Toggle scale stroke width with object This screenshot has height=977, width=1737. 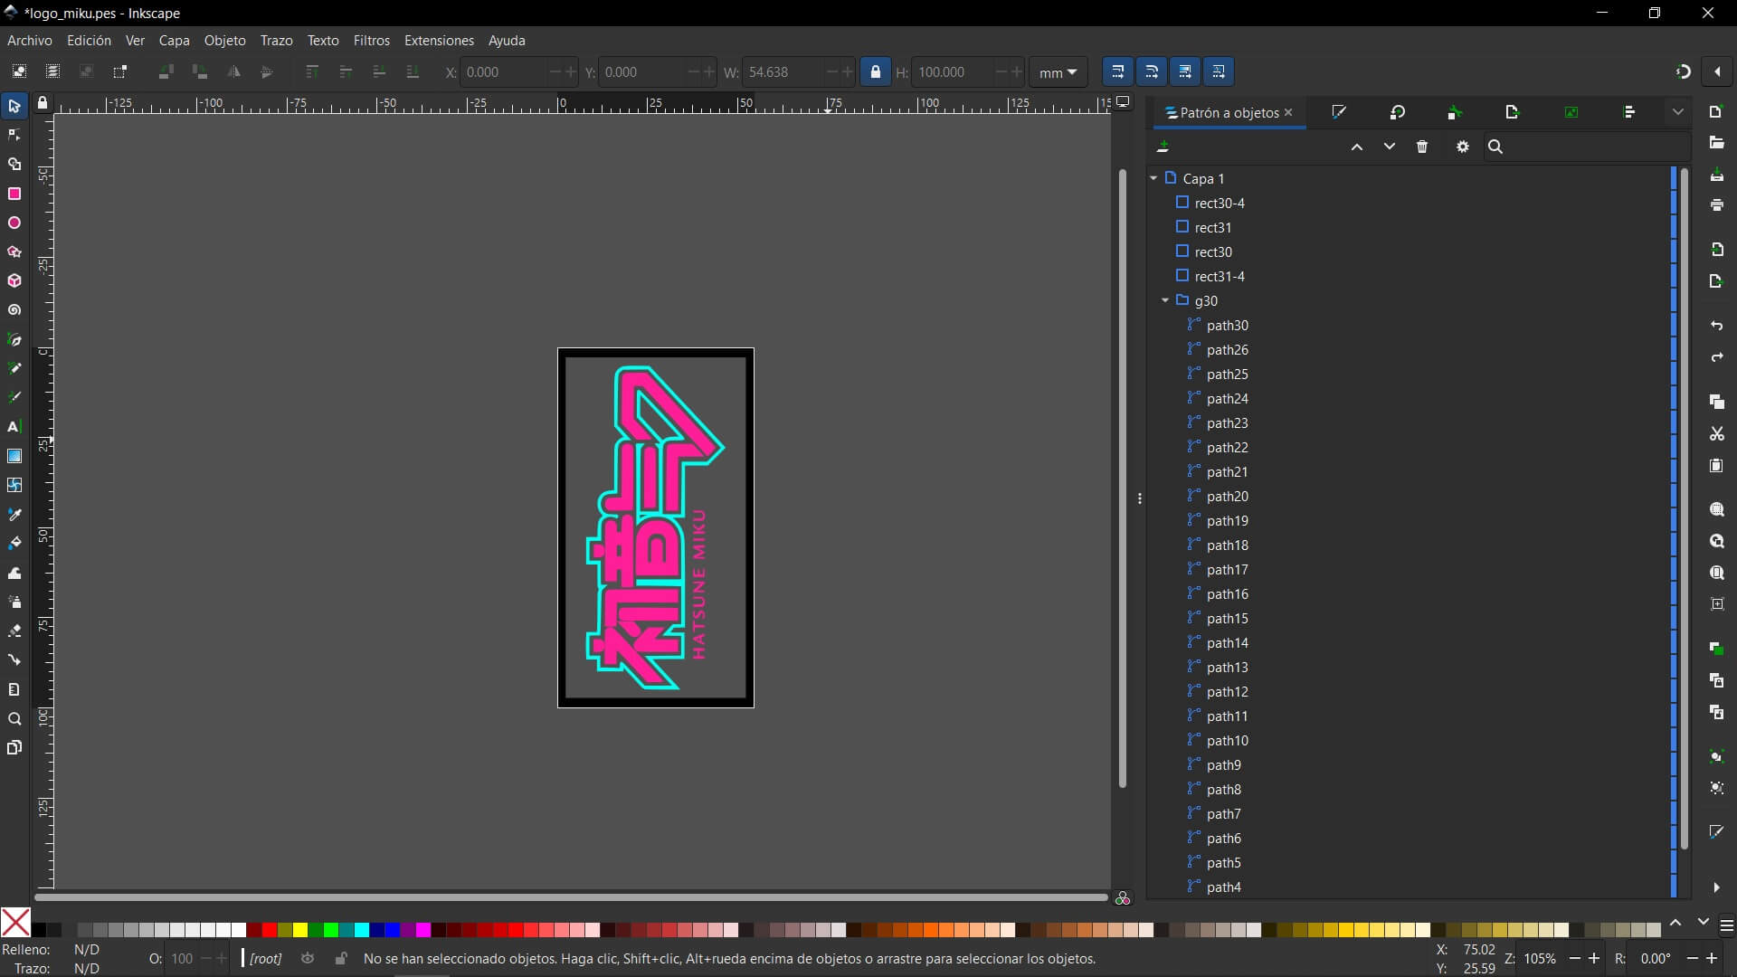click(1117, 71)
